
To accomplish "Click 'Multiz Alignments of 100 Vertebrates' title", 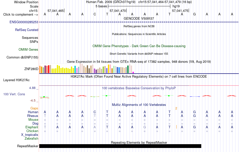I will click(139, 105).
